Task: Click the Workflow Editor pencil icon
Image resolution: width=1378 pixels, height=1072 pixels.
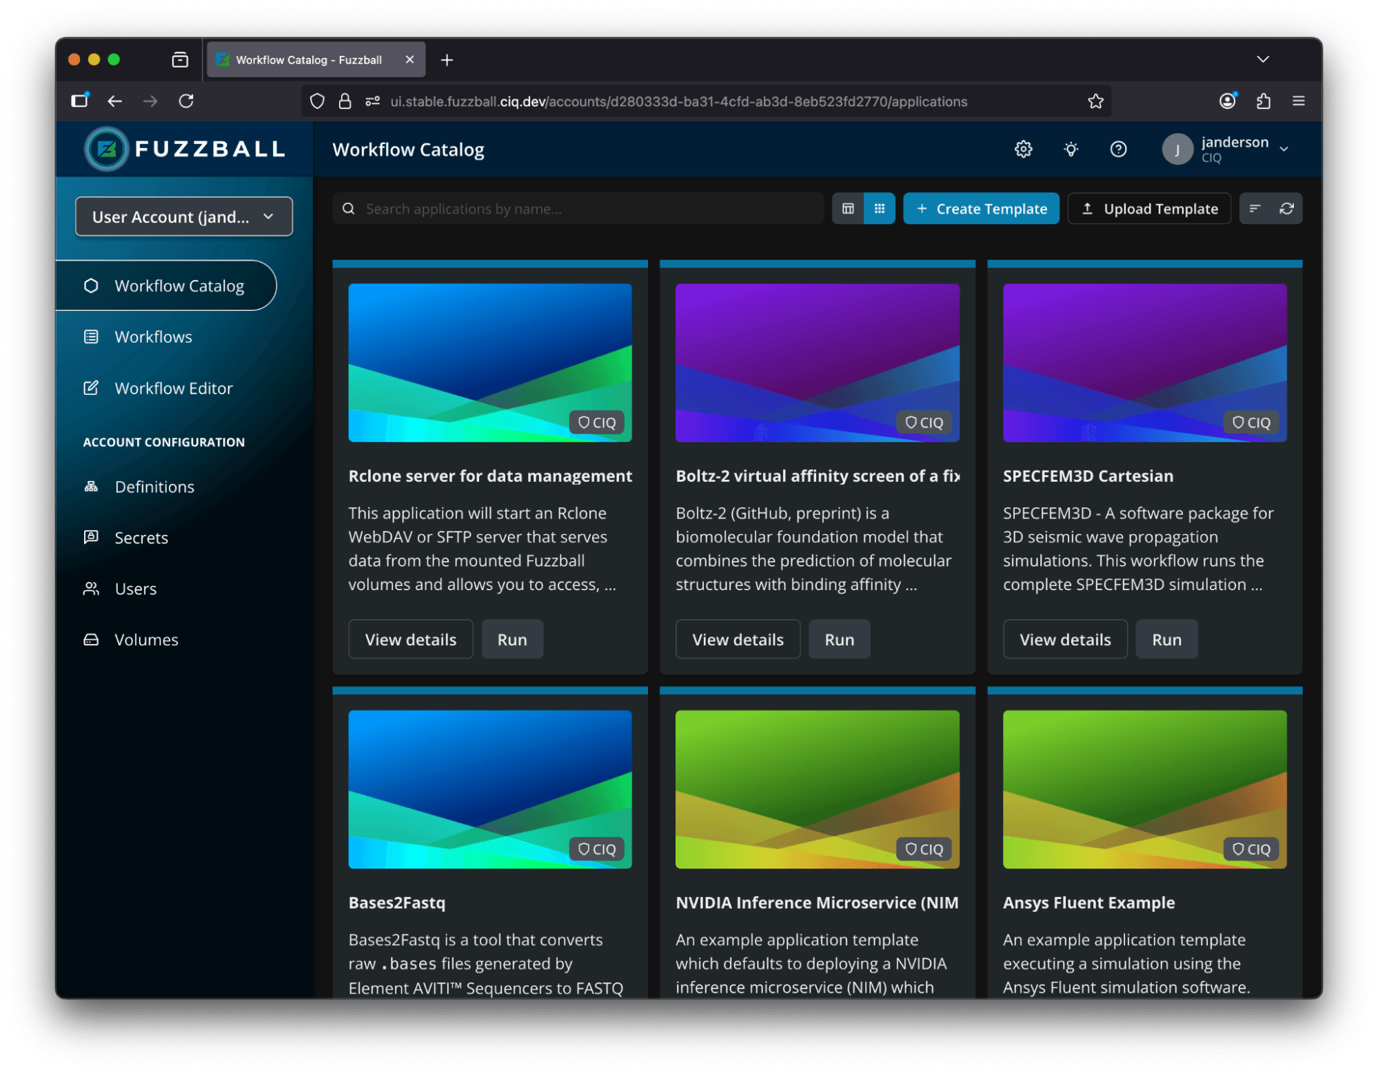Action: point(91,387)
